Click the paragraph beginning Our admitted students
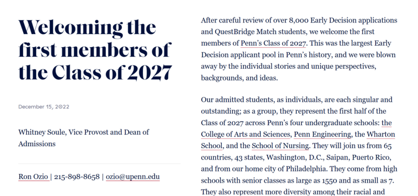 pyautogui.click(x=299, y=146)
